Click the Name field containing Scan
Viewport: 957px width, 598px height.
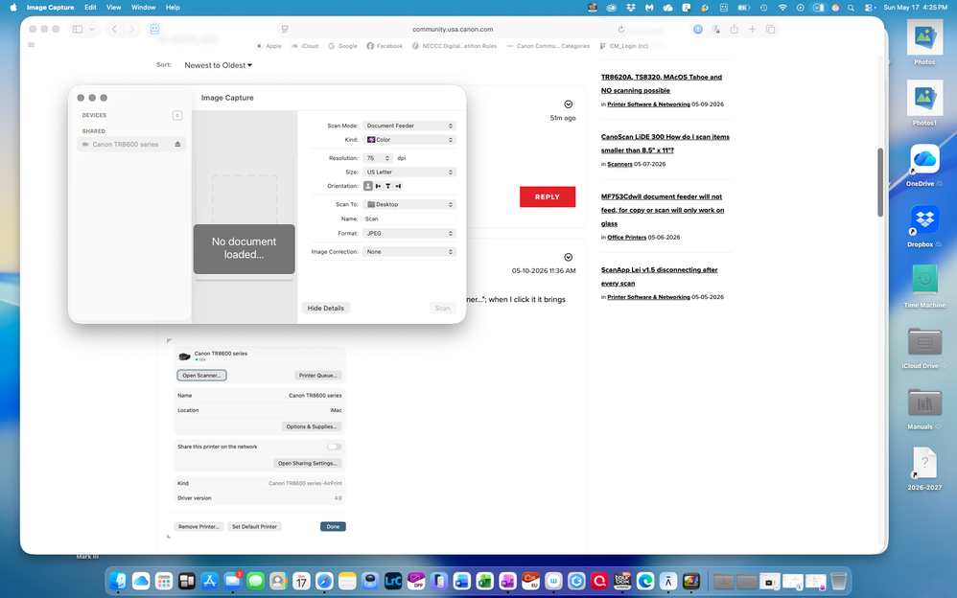pyautogui.click(x=408, y=218)
